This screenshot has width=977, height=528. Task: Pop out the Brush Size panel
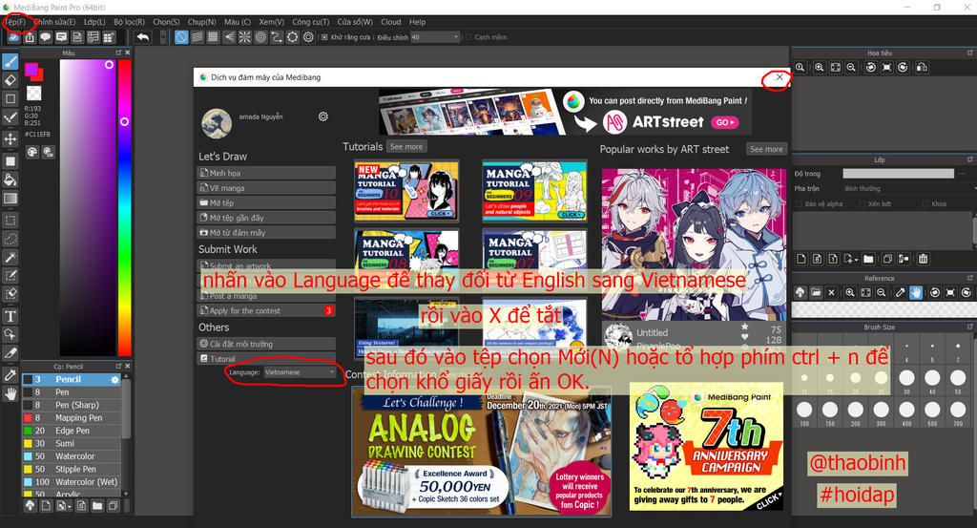(x=969, y=327)
